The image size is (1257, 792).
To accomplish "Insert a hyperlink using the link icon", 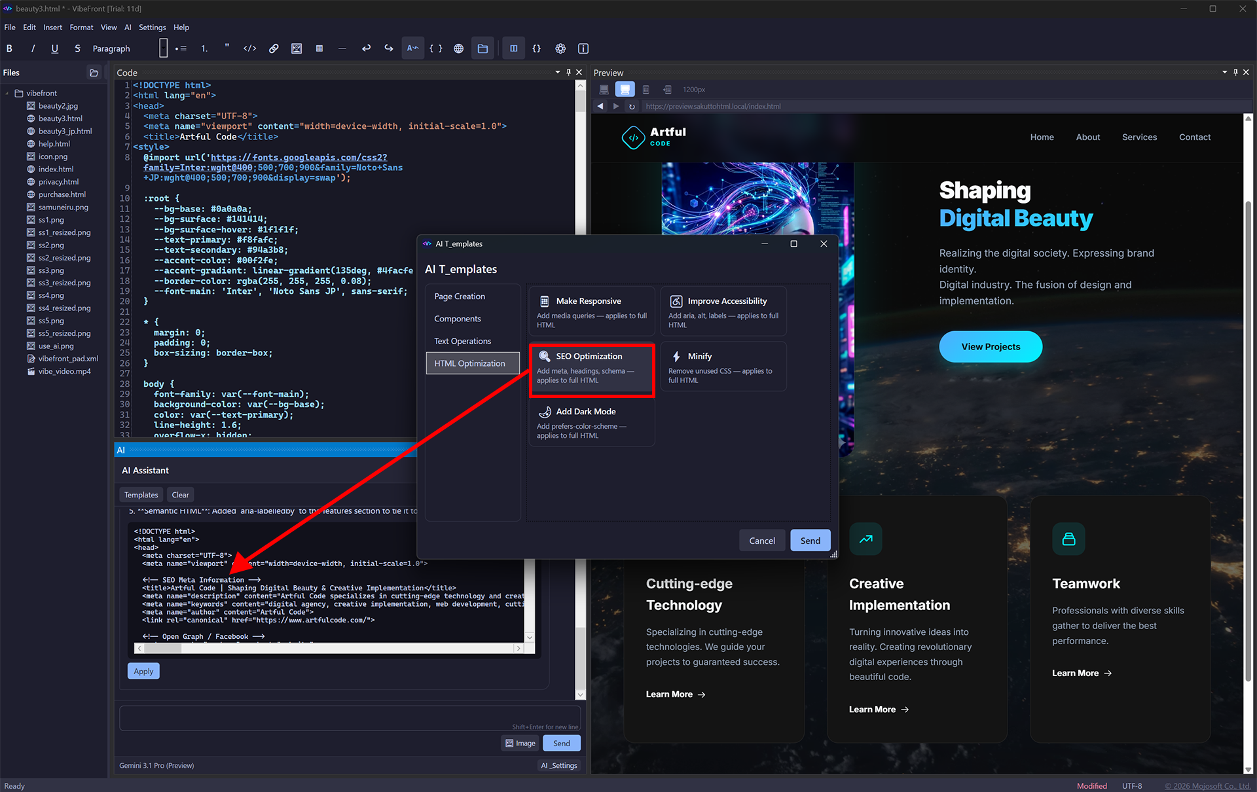I will pos(274,48).
